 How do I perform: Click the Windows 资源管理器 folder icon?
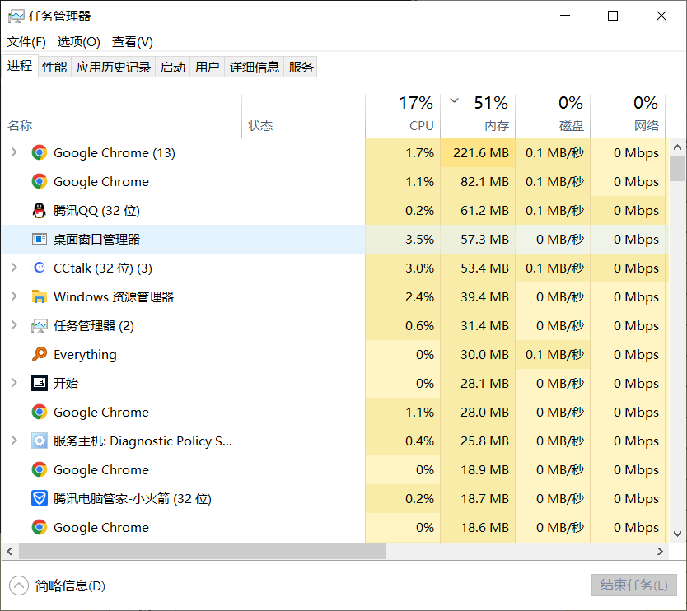40,296
